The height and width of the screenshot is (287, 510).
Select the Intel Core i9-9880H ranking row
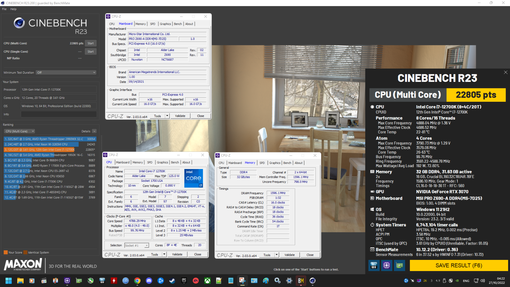[x=50, y=160]
